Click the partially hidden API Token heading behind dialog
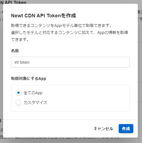Viewport: 142px width, 143px height. [13, 2]
